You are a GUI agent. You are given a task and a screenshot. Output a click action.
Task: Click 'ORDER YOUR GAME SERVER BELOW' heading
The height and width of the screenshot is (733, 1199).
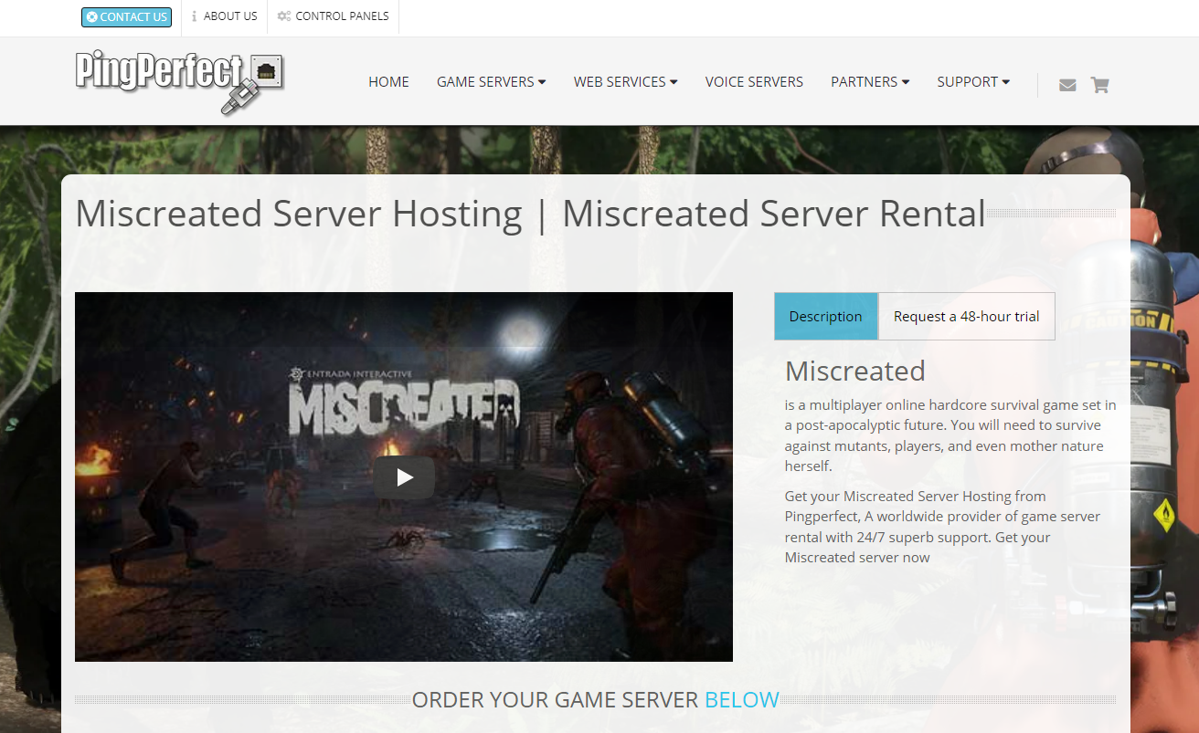click(x=595, y=700)
